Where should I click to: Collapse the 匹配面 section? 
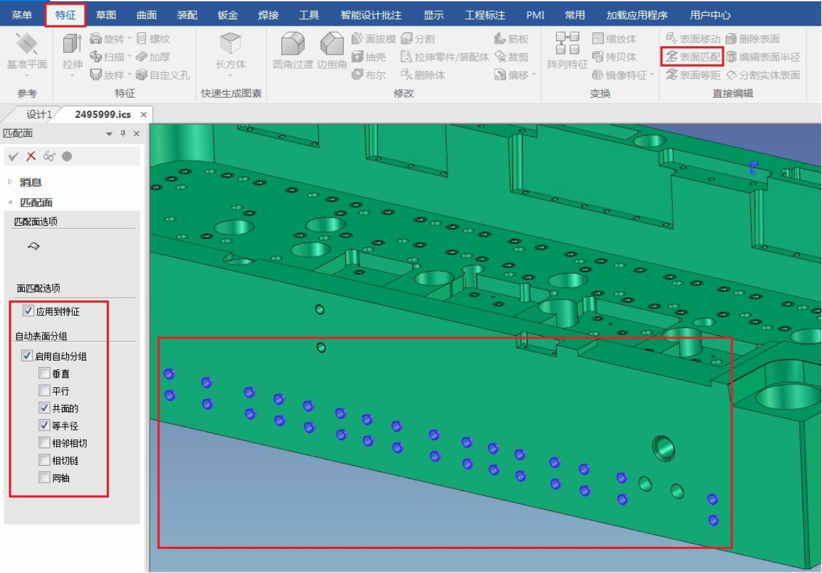click(x=10, y=203)
